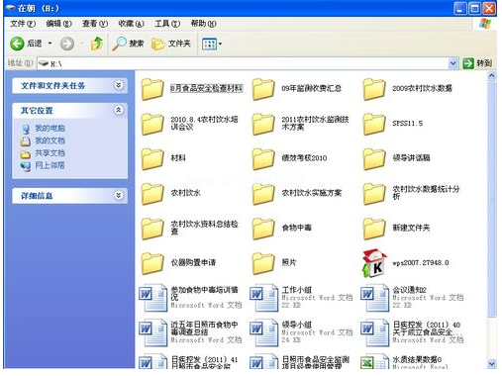Screen dimensions: 502x376
Task: Select the 食物中毒 folder icon
Action: tap(263, 229)
